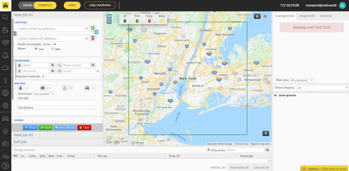The image size is (349, 171).
Task: Open the map filter funnel icon
Action: tap(266, 133)
